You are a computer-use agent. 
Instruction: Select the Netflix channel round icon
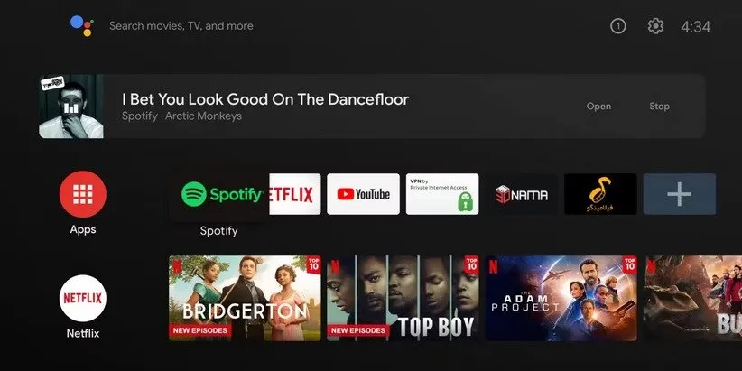pos(83,298)
